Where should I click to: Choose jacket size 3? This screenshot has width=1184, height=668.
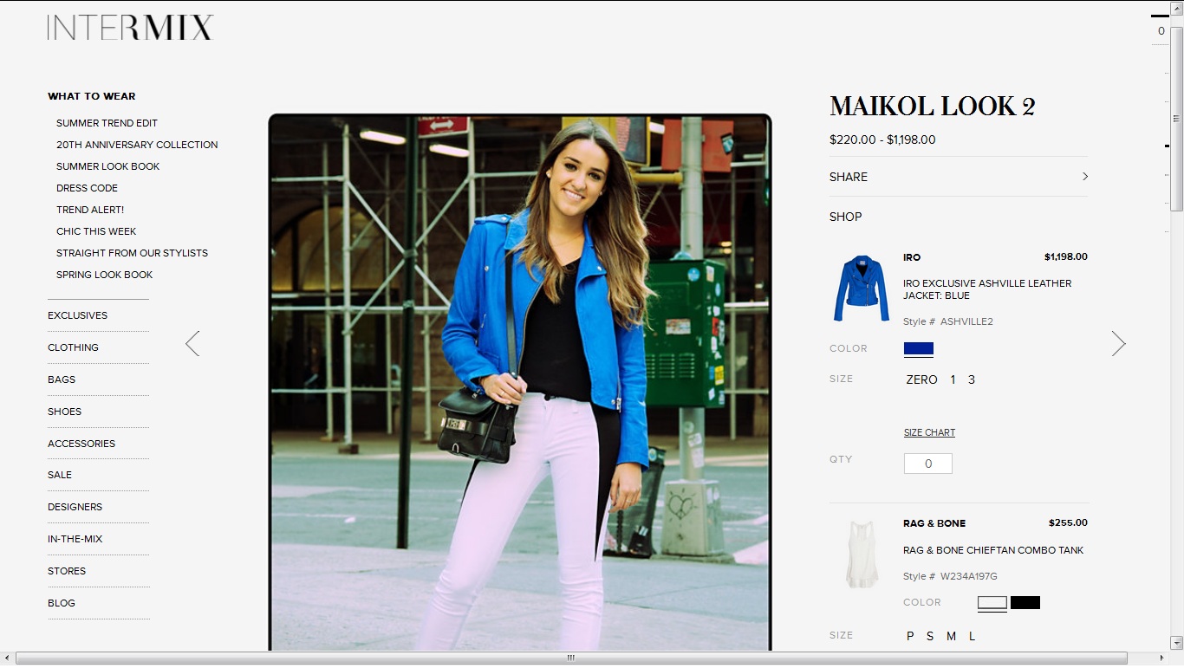tap(972, 379)
